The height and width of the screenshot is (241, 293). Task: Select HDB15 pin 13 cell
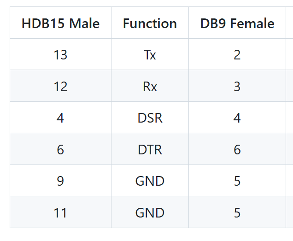(60, 55)
